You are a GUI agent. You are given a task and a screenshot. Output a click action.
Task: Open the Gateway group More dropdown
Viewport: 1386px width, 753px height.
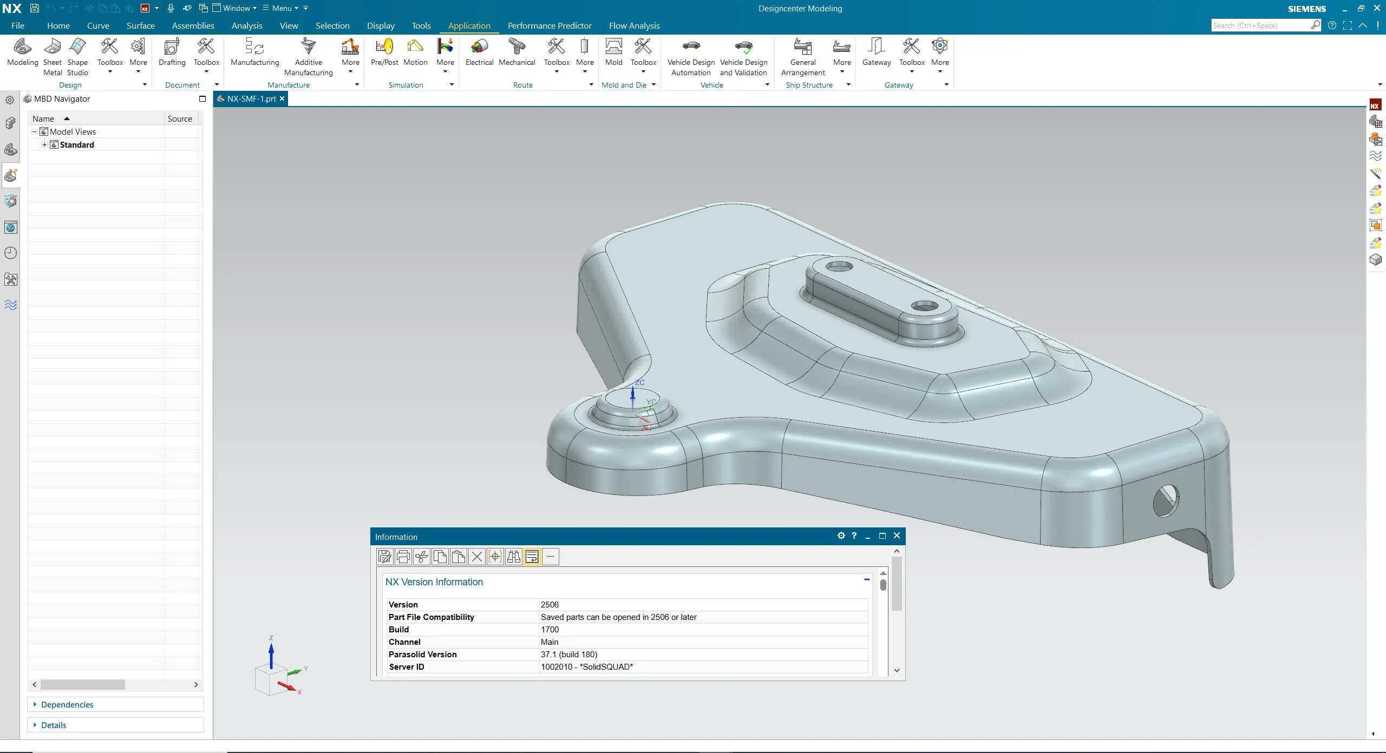[940, 56]
